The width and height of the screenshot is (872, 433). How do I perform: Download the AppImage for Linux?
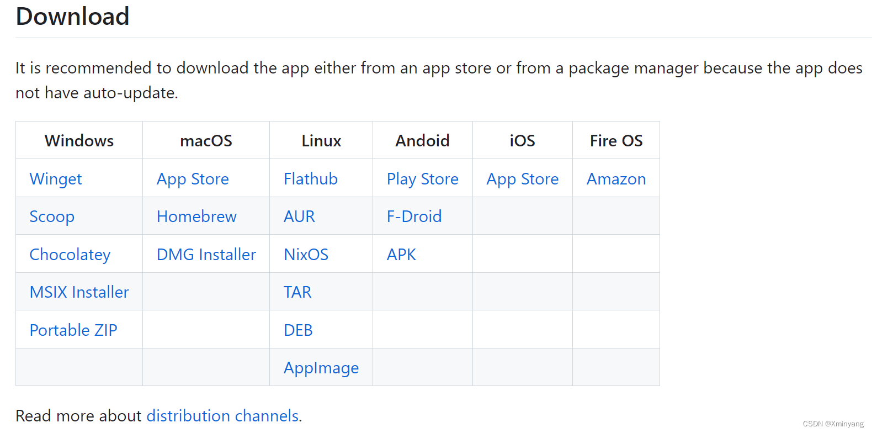[x=321, y=368]
